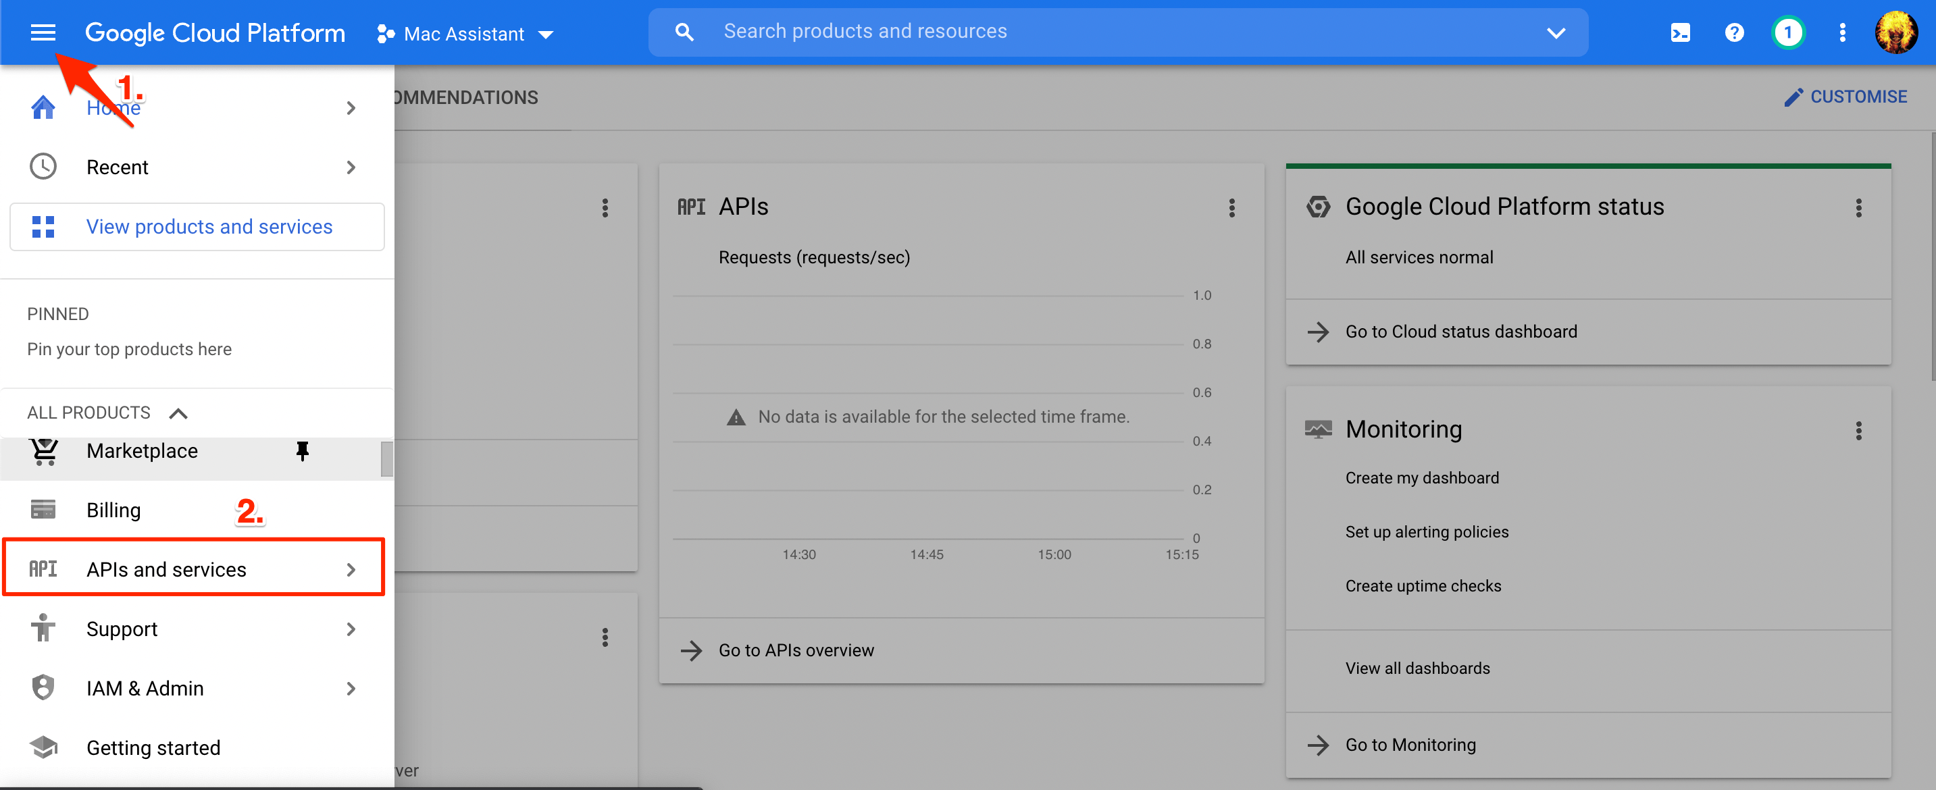Open View products and services panel

[x=197, y=227]
